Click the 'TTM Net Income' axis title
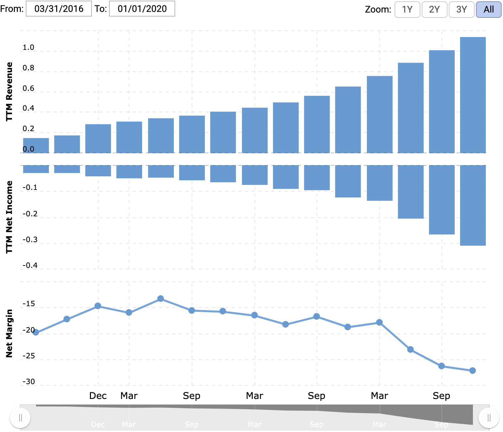Image resolution: width=503 pixels, height=432 pixels. click(x=9, y=217)
